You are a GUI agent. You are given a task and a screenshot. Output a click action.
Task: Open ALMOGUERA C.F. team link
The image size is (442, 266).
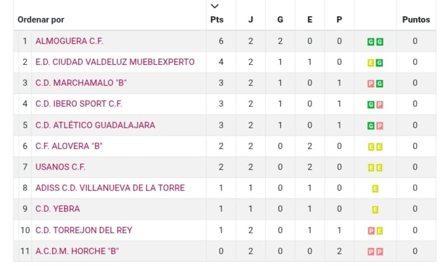click(x=69, y=41)
